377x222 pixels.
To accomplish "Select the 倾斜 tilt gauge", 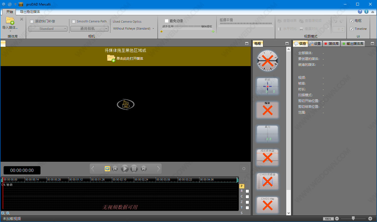I will point(267,110).
